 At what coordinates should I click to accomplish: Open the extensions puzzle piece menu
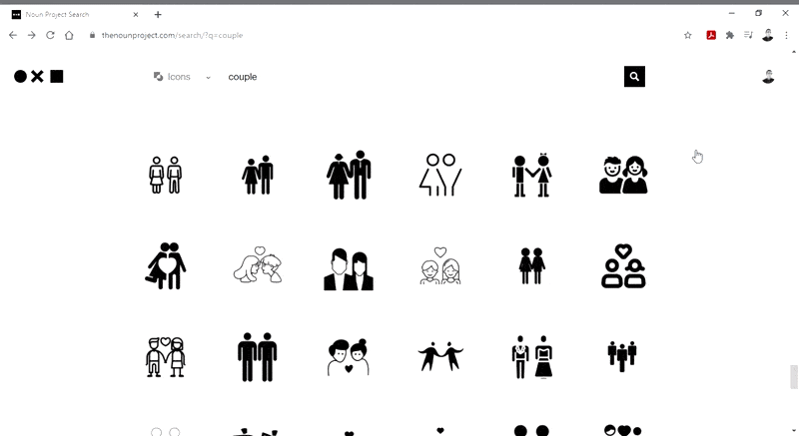pos(730,35)
